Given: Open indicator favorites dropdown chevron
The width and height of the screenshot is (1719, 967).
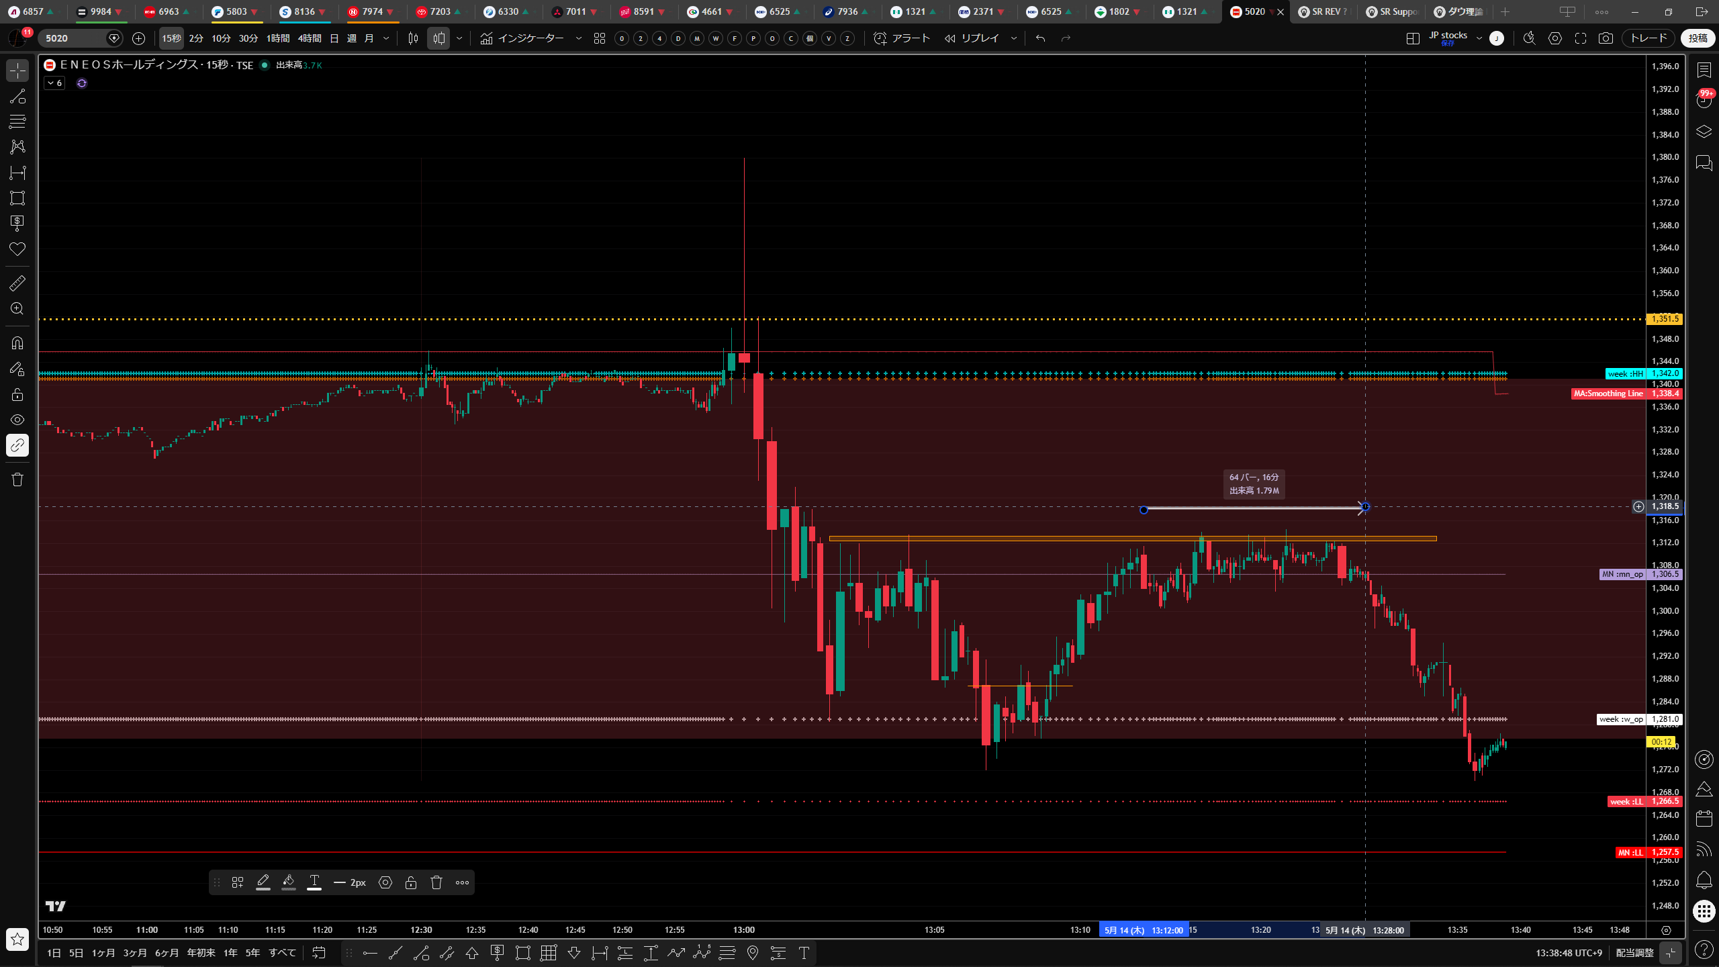Looking at the screenshot, I should click(579, 38).
